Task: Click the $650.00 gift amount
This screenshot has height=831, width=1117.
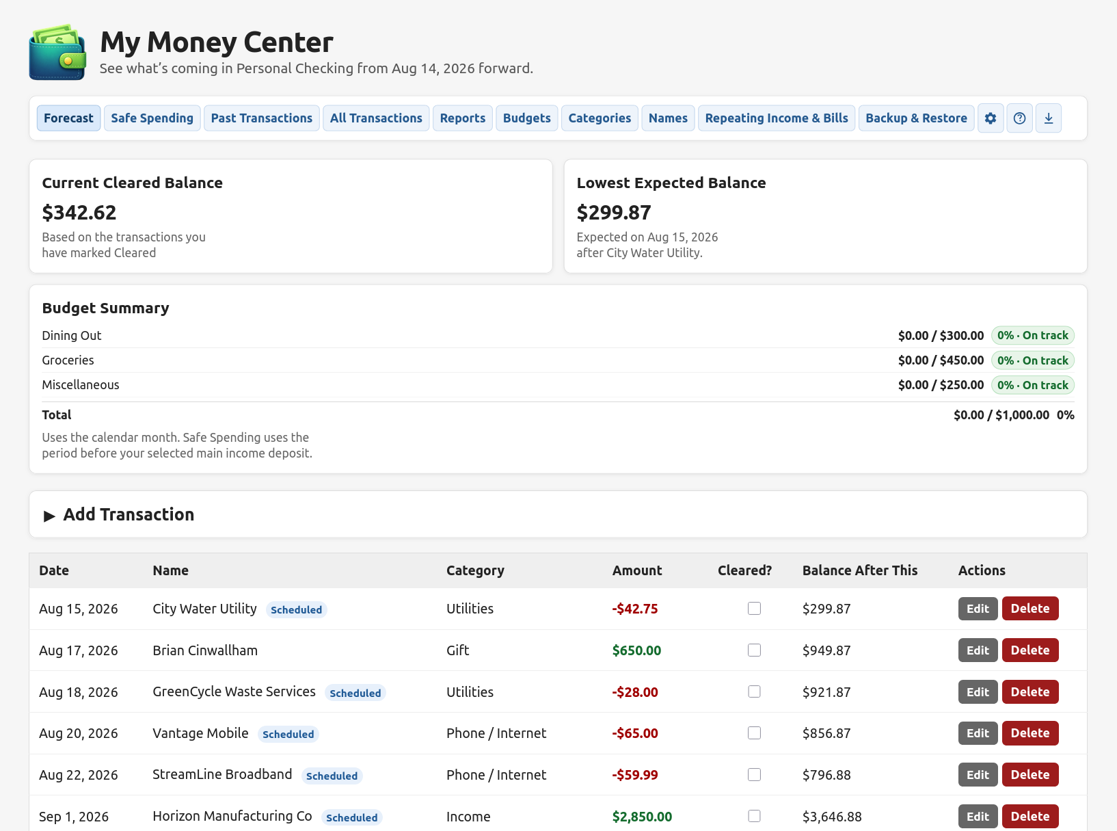Action: 636,650
